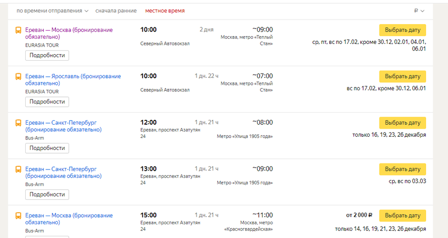Image resolution: width=448 pixels, height=238 pixels.
Task: Click bus icon beside 12:00 Санкт-Петербург route
Action: click(x=18, y=124)
